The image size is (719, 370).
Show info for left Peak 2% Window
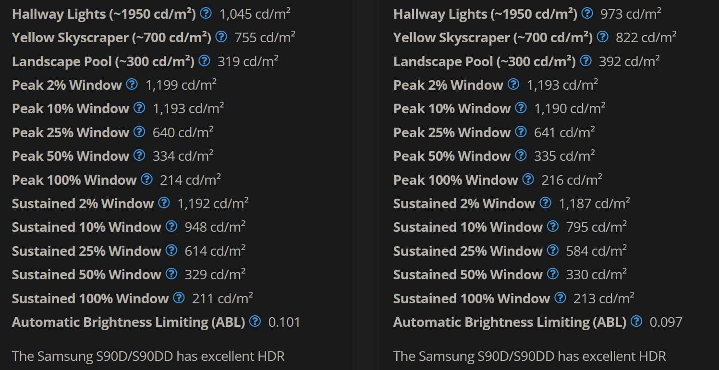132,84
